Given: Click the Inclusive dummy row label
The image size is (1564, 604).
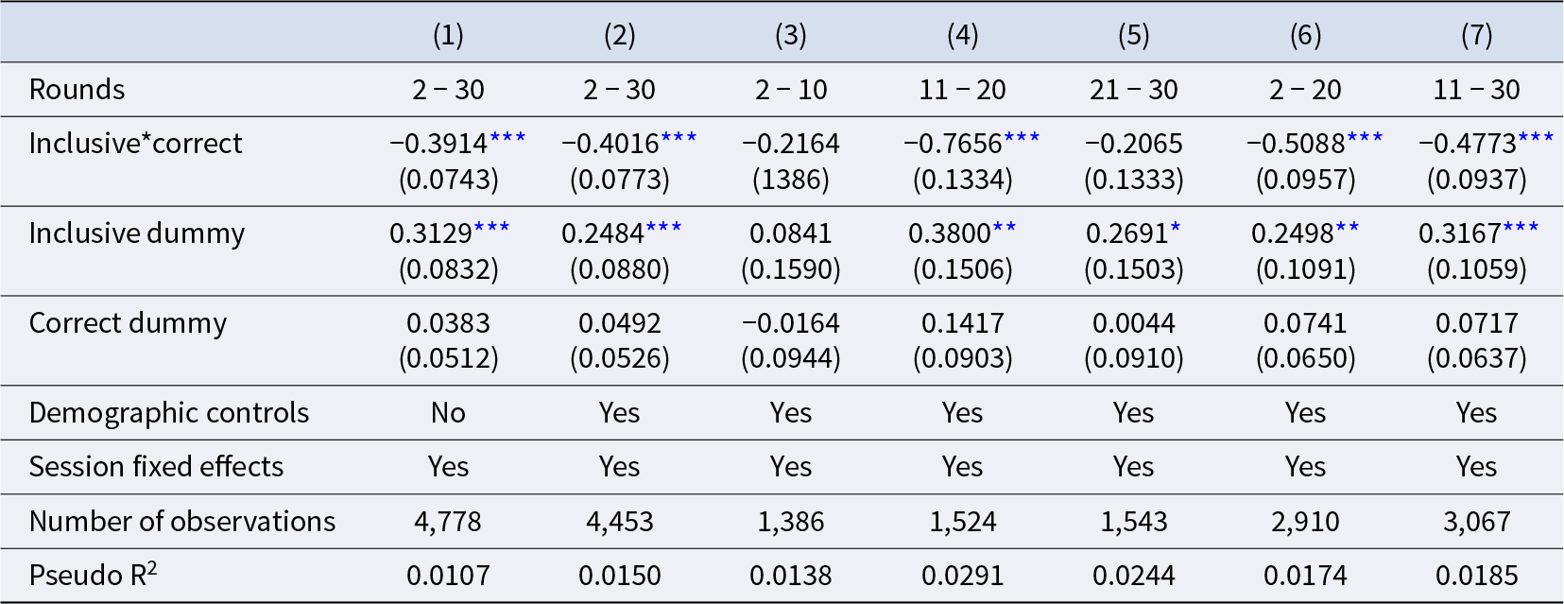Looking at the screenshot, I should click(136, 233).
